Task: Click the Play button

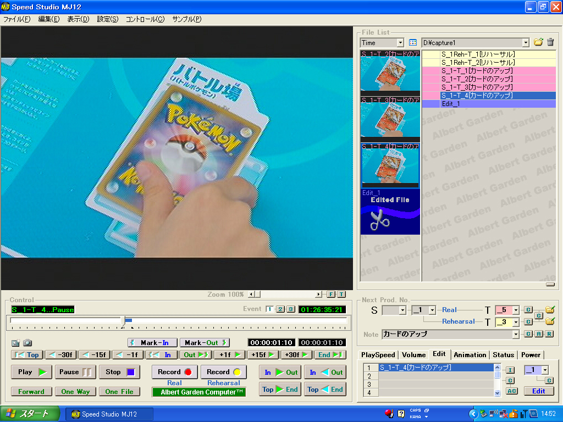Action: [31, 372]
